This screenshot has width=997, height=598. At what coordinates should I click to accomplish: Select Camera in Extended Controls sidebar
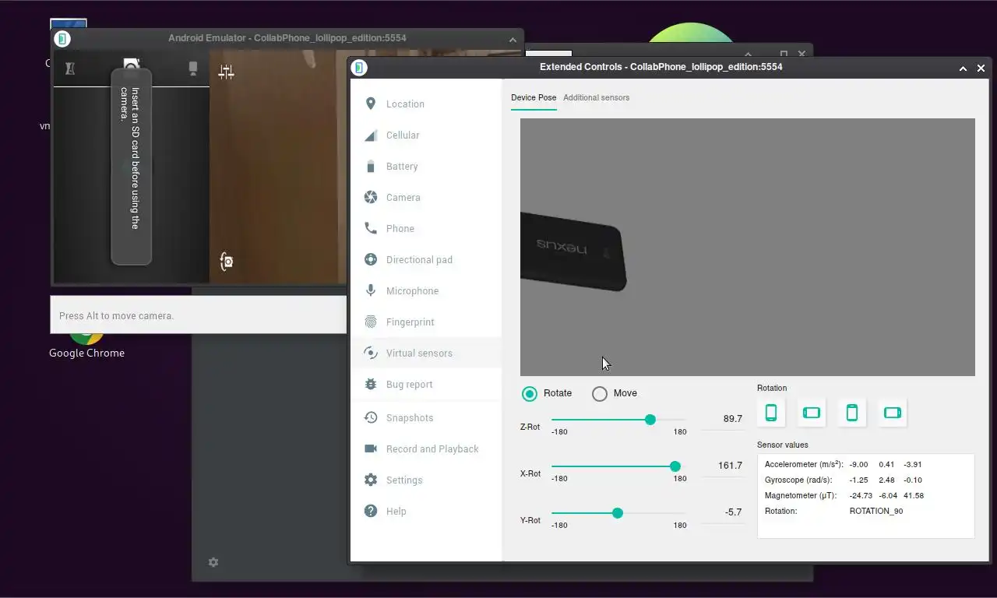point(425,197)
